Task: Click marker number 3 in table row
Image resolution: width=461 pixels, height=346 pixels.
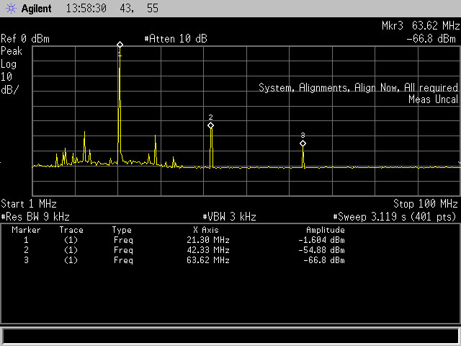Action: point(26,260)
